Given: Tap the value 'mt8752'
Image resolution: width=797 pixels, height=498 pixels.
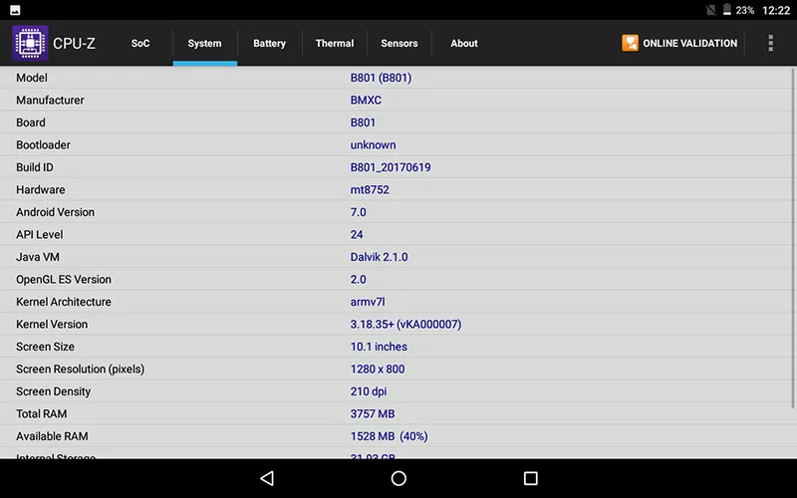Looking at the screenshot, I should pos(370,189).
